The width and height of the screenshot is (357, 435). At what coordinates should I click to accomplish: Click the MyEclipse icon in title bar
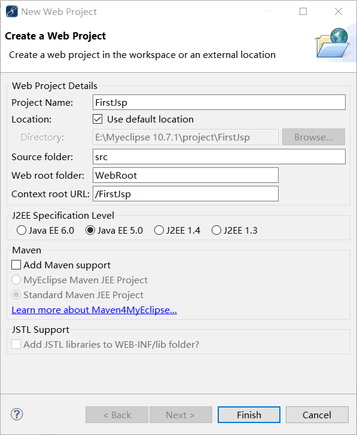click(11, 12)
